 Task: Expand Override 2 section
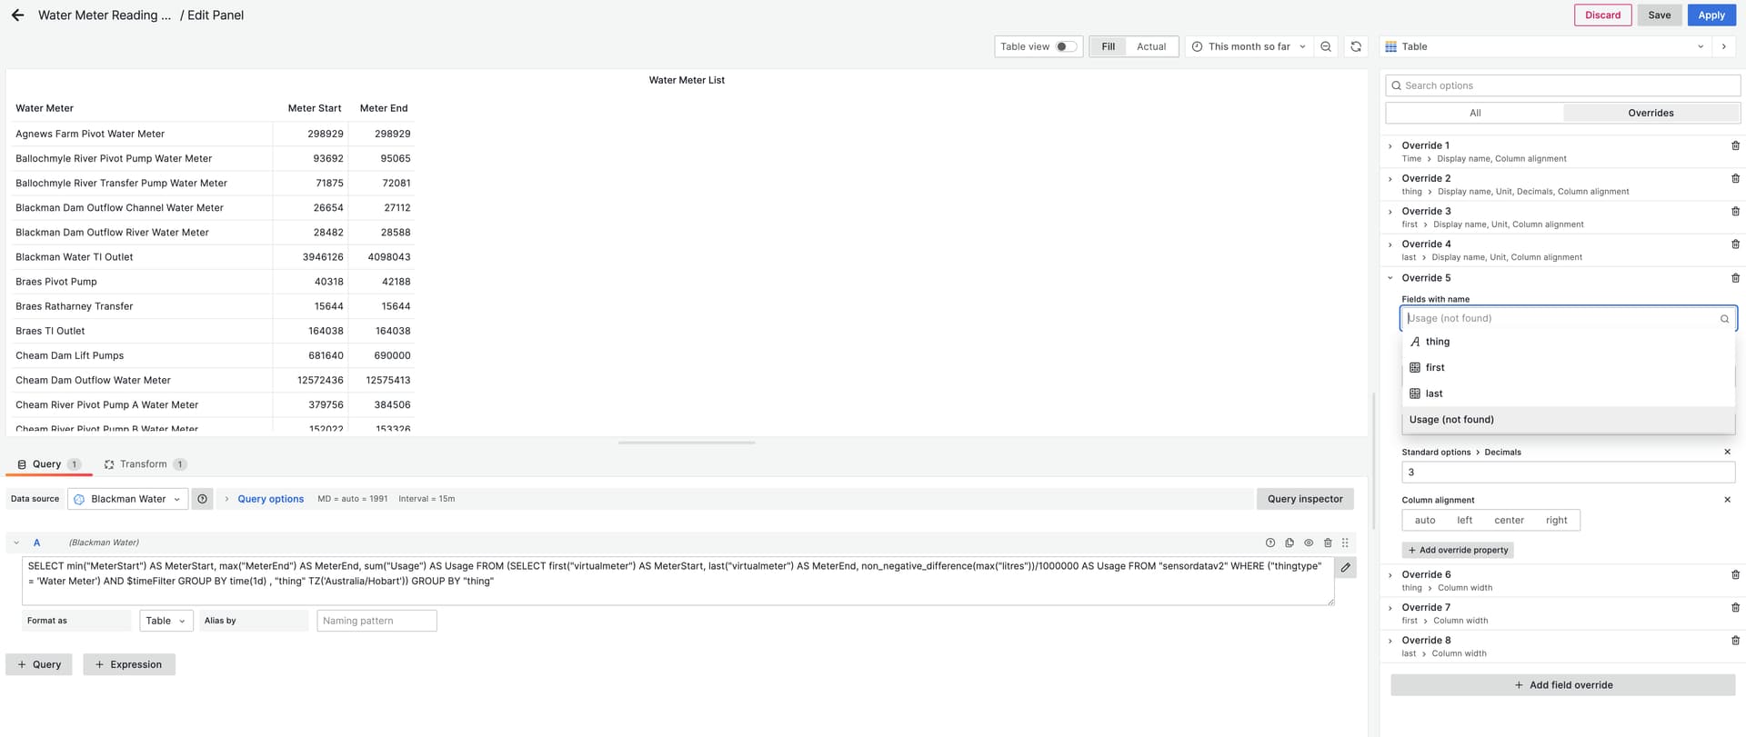1390,178
